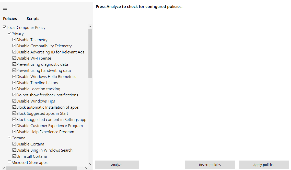Uncheck the Disable Compatibility Telemetry checkbox
The height and width of the screenshot is (170, 291).
pos(14,46)
